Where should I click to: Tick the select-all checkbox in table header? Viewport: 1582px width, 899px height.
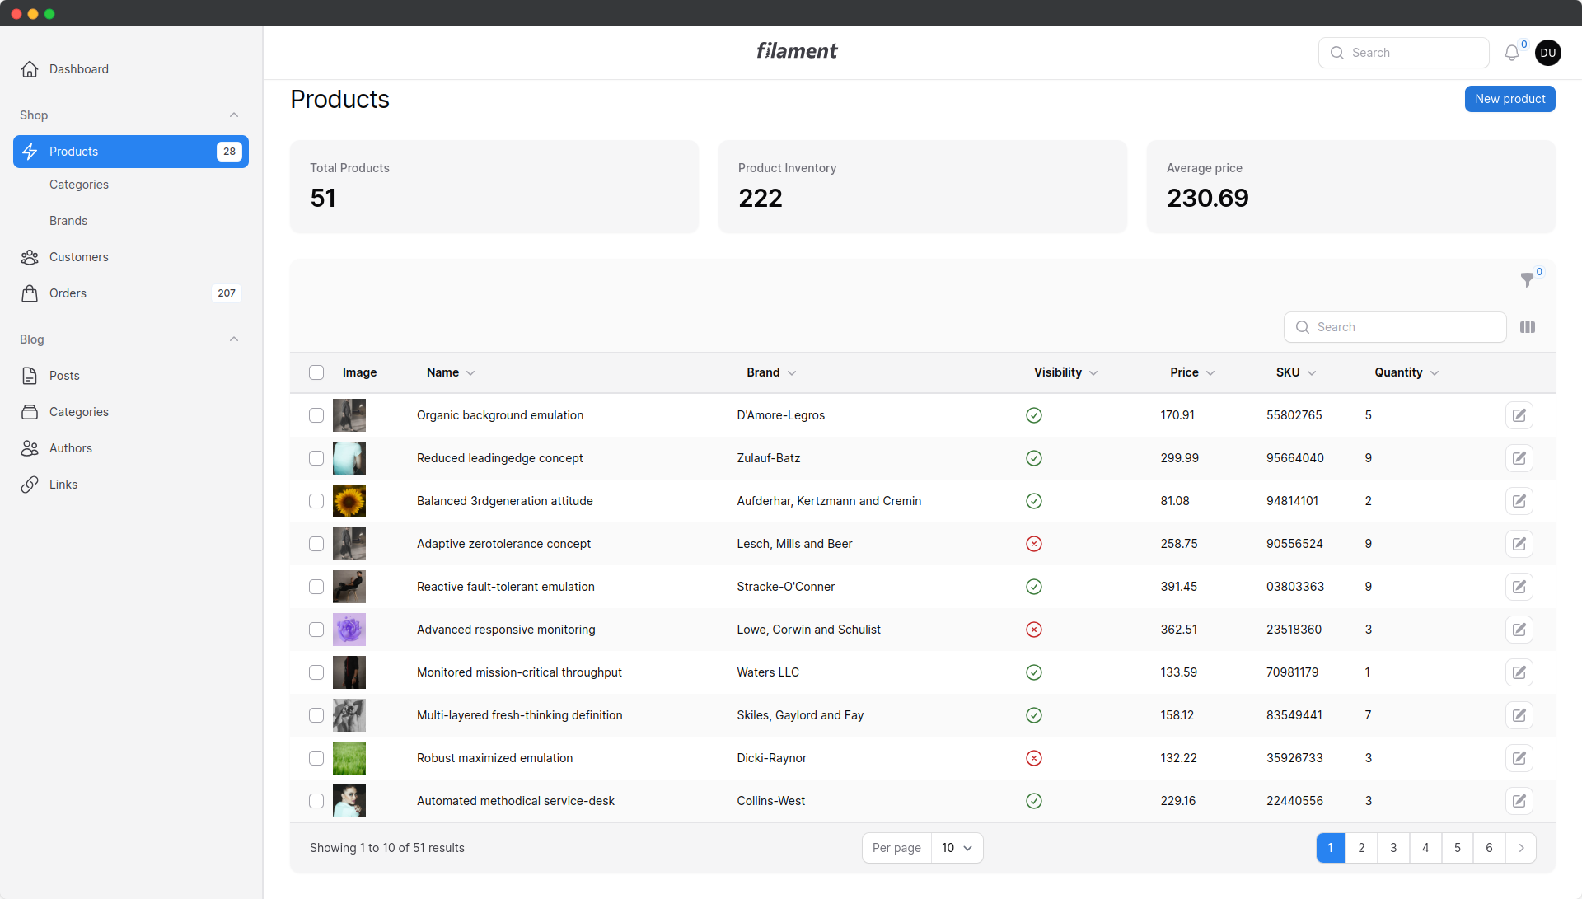click(316, 372)
